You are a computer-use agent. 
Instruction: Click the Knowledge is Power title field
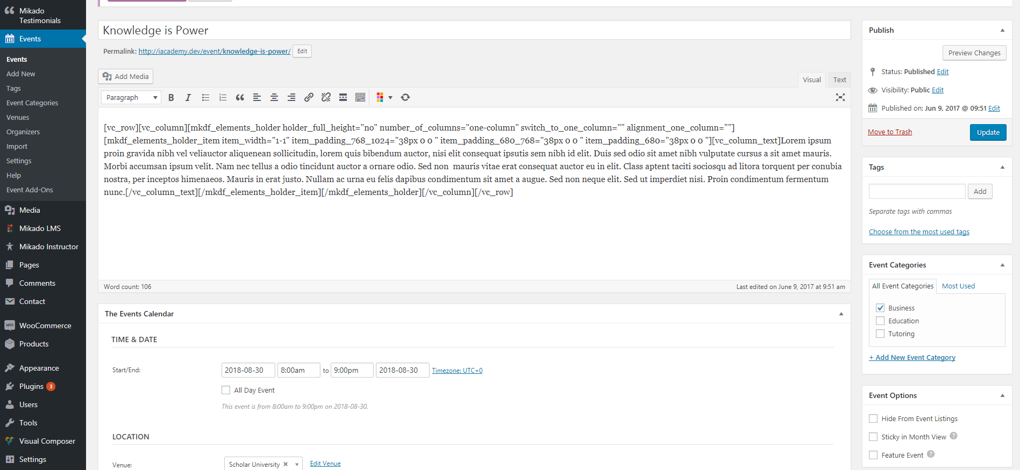point(474,30)
